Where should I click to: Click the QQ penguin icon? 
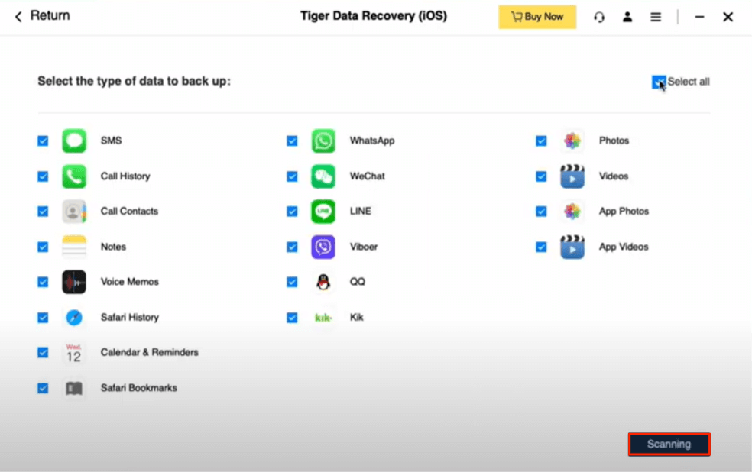323,282
